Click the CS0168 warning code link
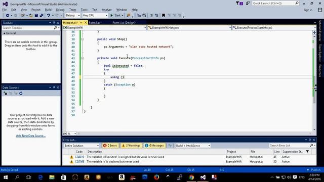324x182 pixels. click(79, 162)
